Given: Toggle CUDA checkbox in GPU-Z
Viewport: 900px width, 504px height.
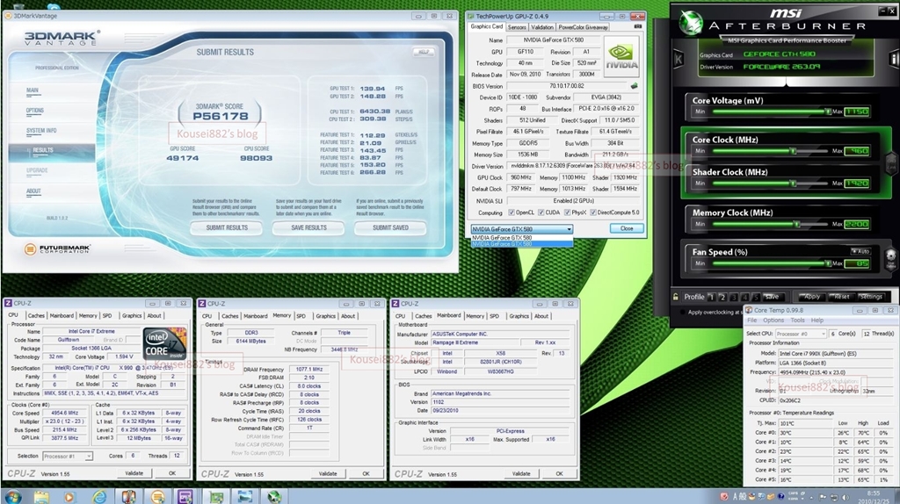Looking at the screenshot, I should [x=541, y=212].
